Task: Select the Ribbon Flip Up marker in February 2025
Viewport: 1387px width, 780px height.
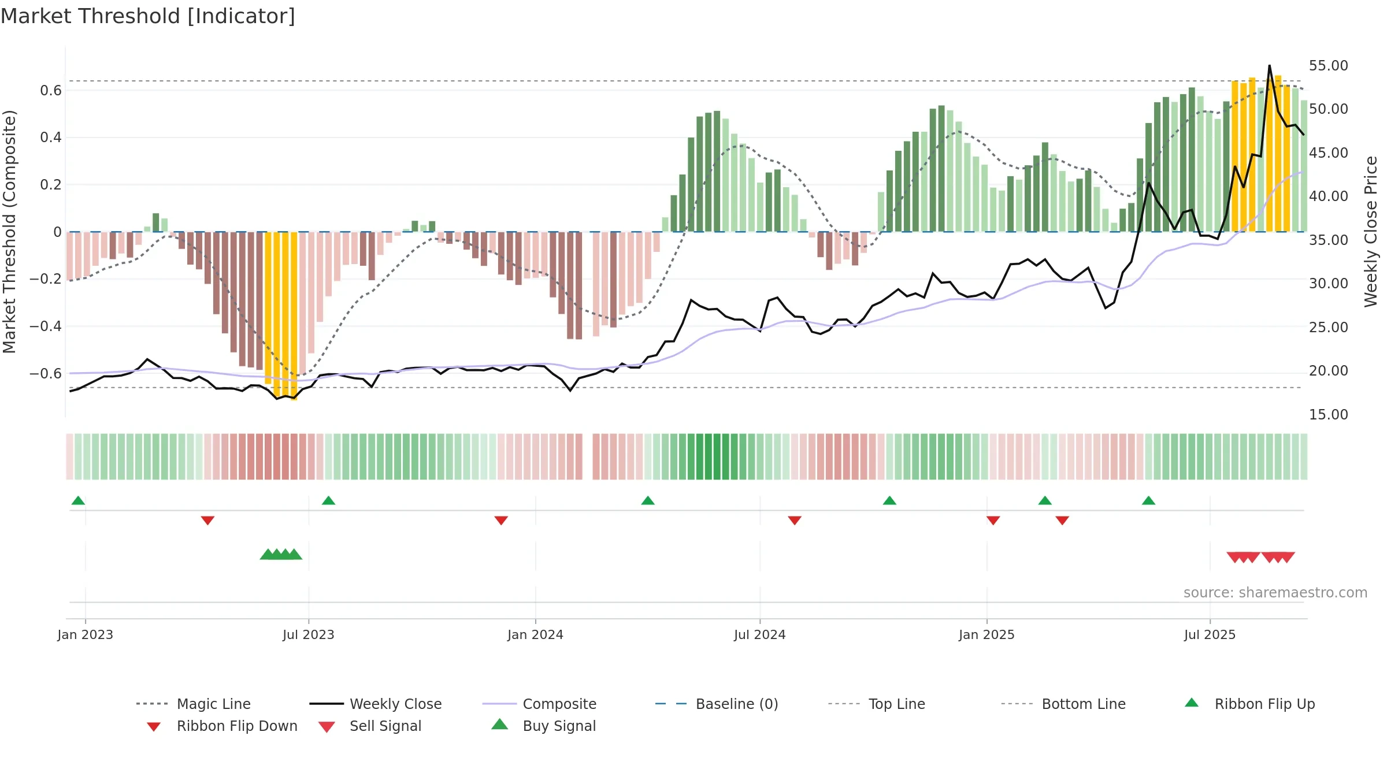Action: (1045, 500)
